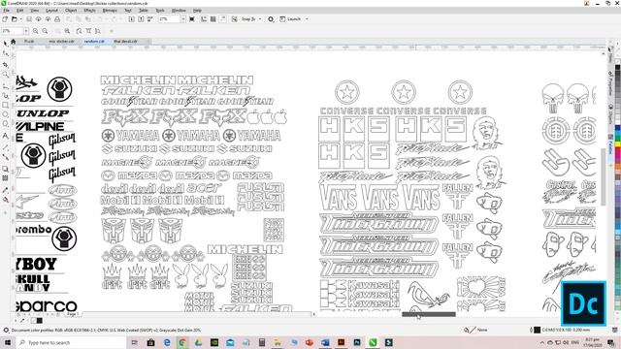Open the Effects menu

coord(89,11)
